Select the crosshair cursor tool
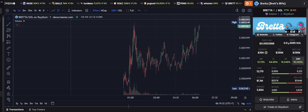Viewport: 308px width, 112px height. click(x=8, y=18)
